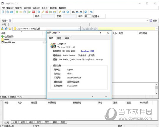Image resolution: width=159 pixels, height=127 pixels.
Task: Close the queue panel with small x
Action: (x=1, y=101)
